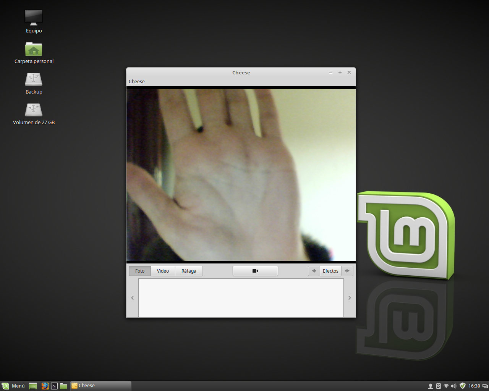Open the removable drives tray applet
Screen dimensions: 489x391
pos(438,386)
